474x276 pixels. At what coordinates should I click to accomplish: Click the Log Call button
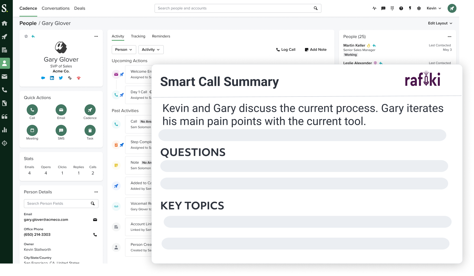pyautogui.click(x=286, y=50)
